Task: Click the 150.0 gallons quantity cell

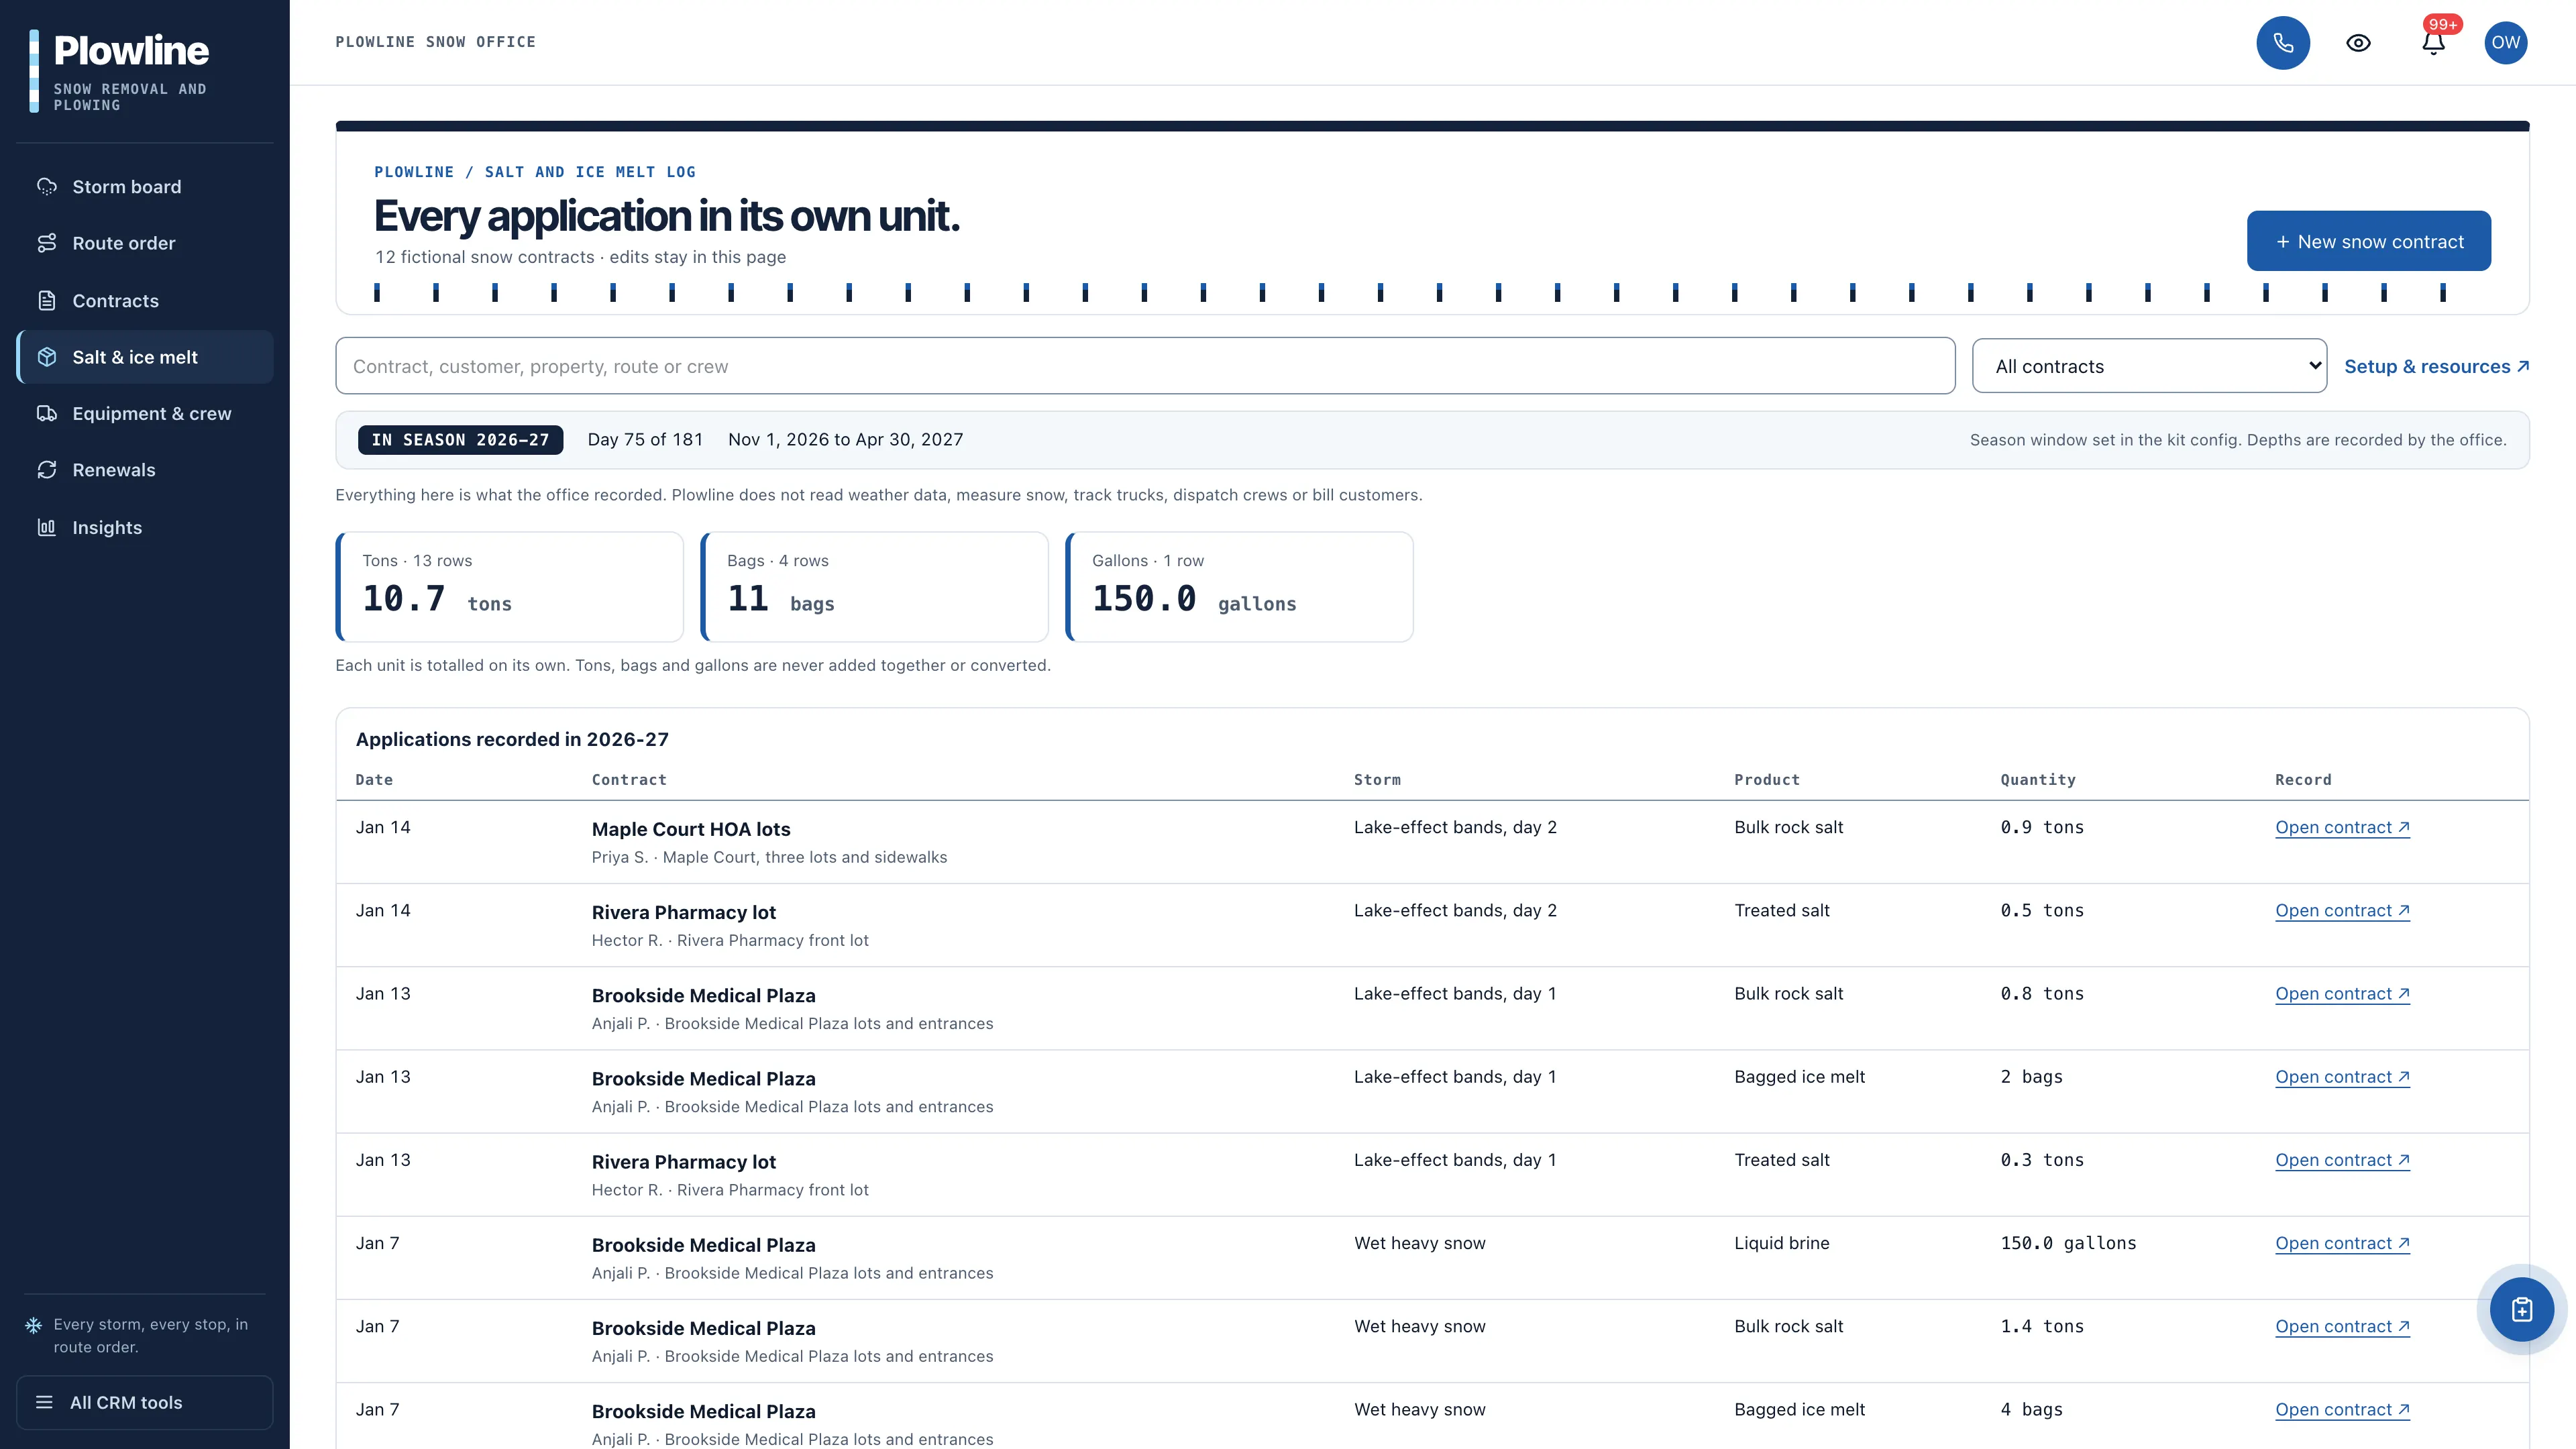Action: click(x=2068, y=1243)
